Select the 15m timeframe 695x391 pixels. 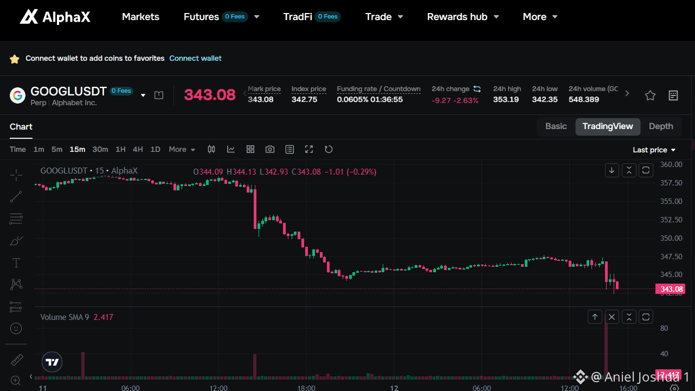click(78, 149)
